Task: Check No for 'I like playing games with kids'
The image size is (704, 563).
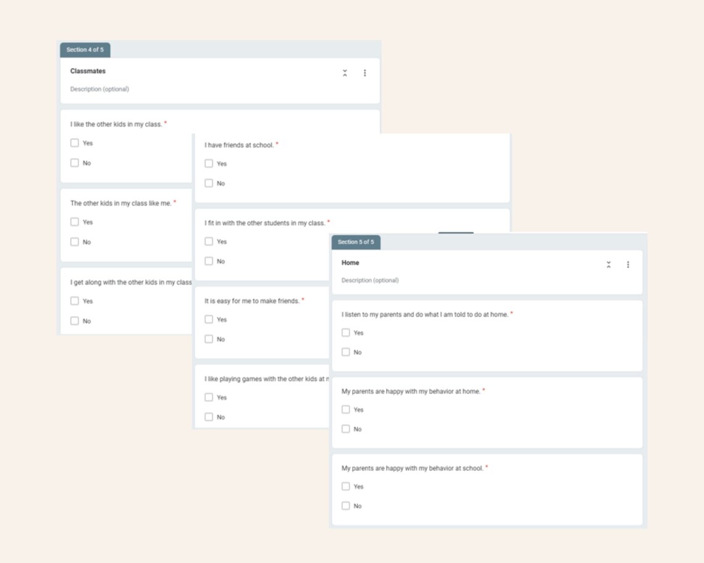Action: [x=209, y=417]
